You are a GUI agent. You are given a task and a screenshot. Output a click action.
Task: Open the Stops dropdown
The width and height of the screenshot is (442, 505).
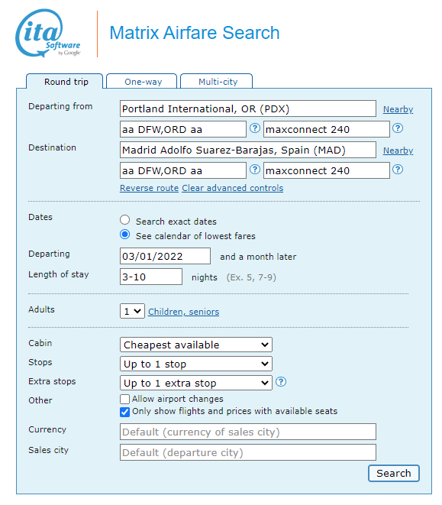[x=196, y=364]
